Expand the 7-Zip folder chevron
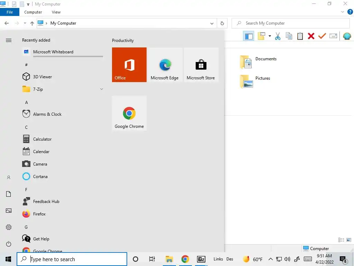The height and width of the screenshot is (266, 354). tap(102, 89)
